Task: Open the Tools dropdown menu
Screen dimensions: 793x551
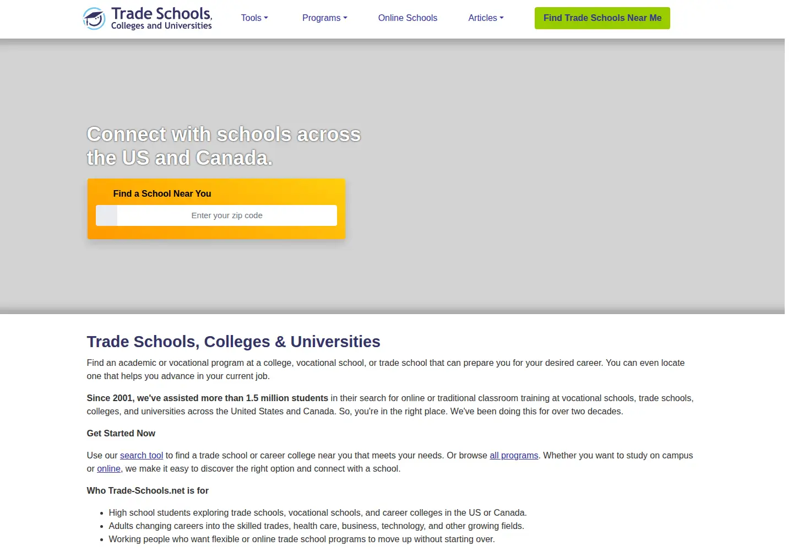Action: pyautogui.click(x=254, y=18)
